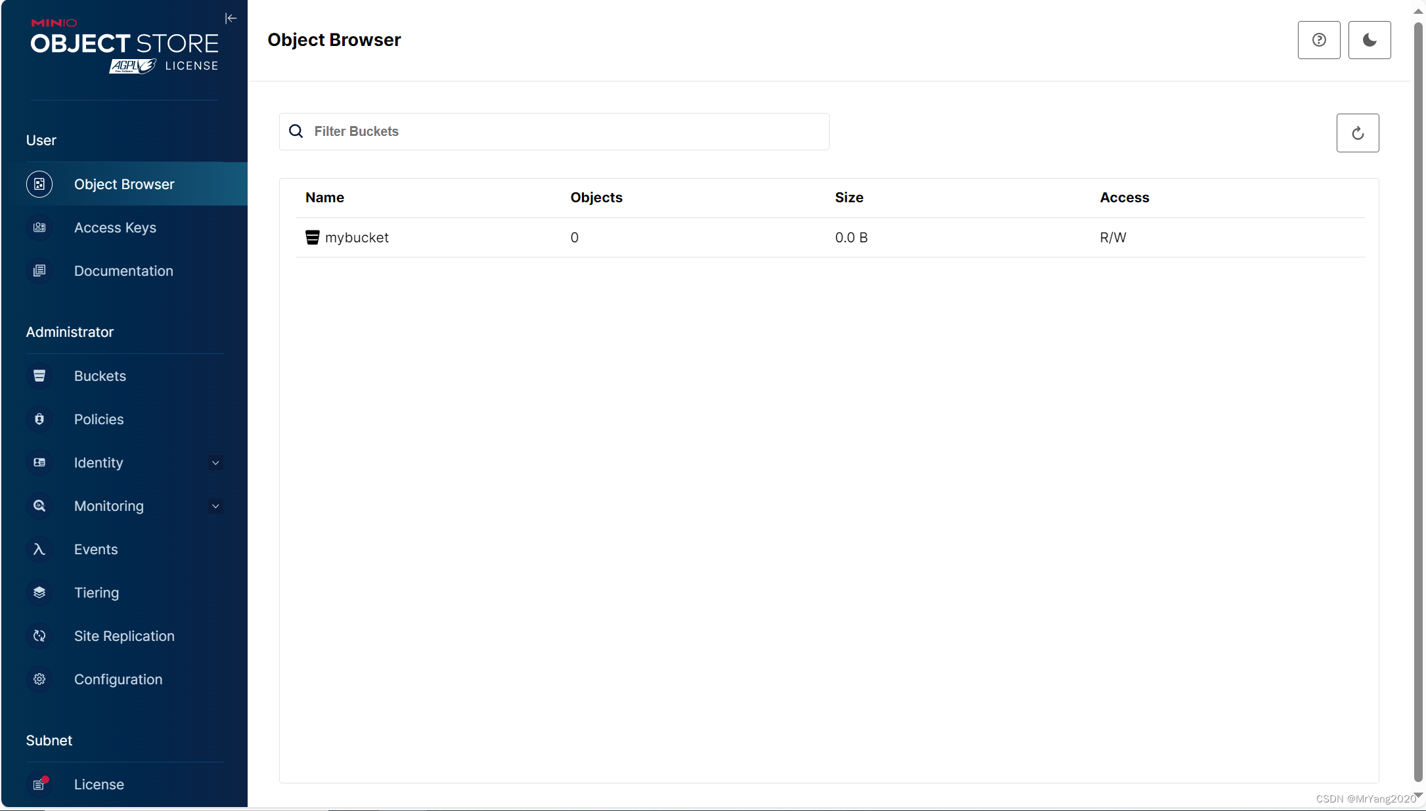The image size is (1426, 811).
Task: Click into the Filter Buckets field
Action: (x=565, y=131)
